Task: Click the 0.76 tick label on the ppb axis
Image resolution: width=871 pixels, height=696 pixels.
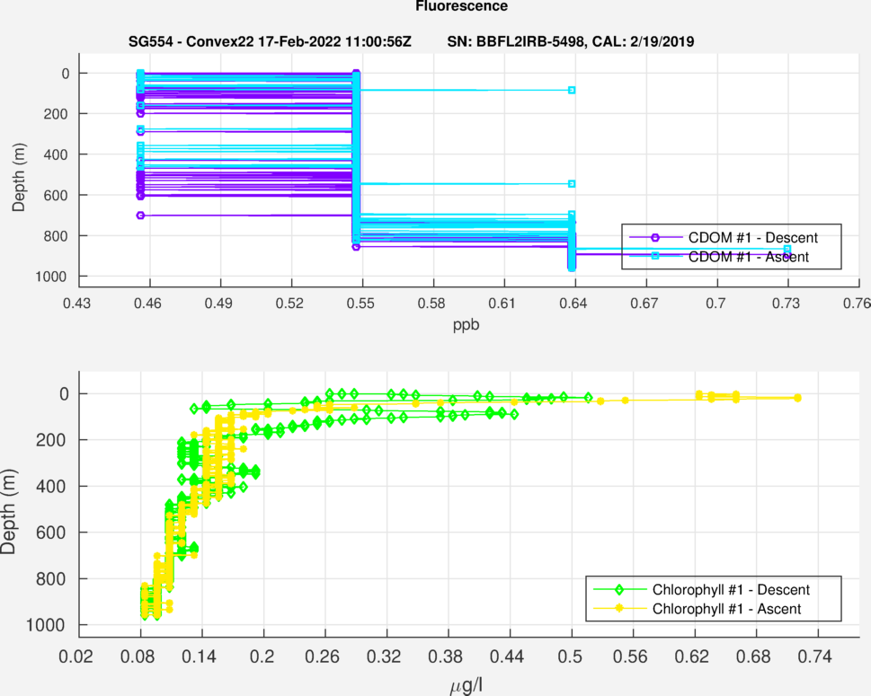Action: [x=858, y=304]
